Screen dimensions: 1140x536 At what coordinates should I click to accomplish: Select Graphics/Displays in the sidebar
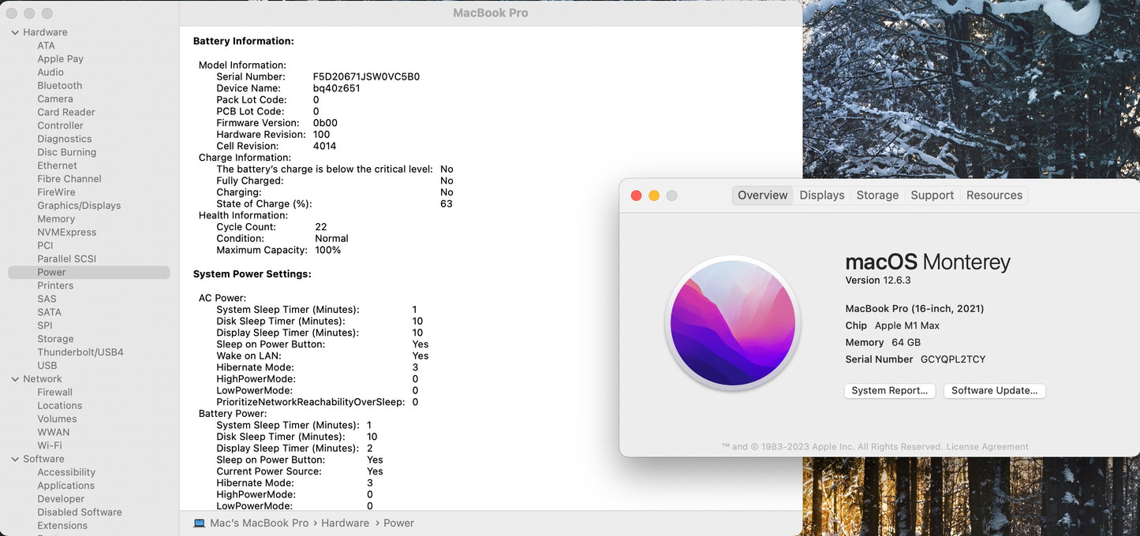click(x=79, y=206)
